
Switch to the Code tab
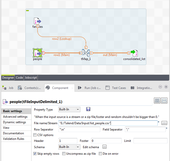[19, 78]
